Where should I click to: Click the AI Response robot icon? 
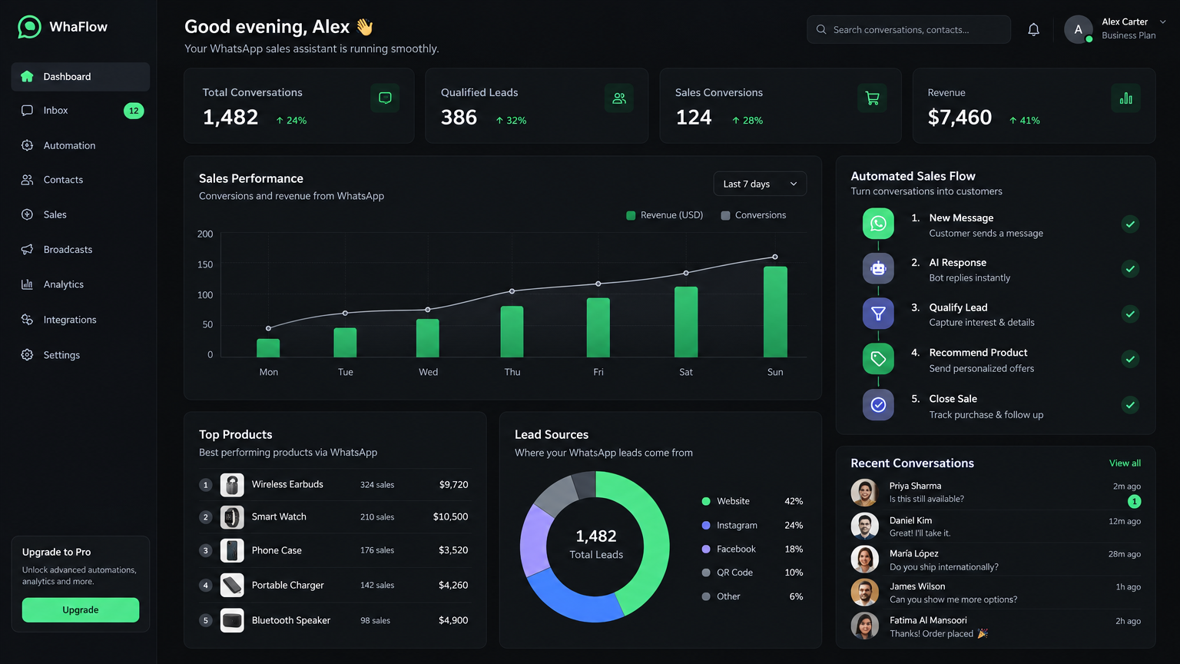pyautogui.click(x=878, y=268)
